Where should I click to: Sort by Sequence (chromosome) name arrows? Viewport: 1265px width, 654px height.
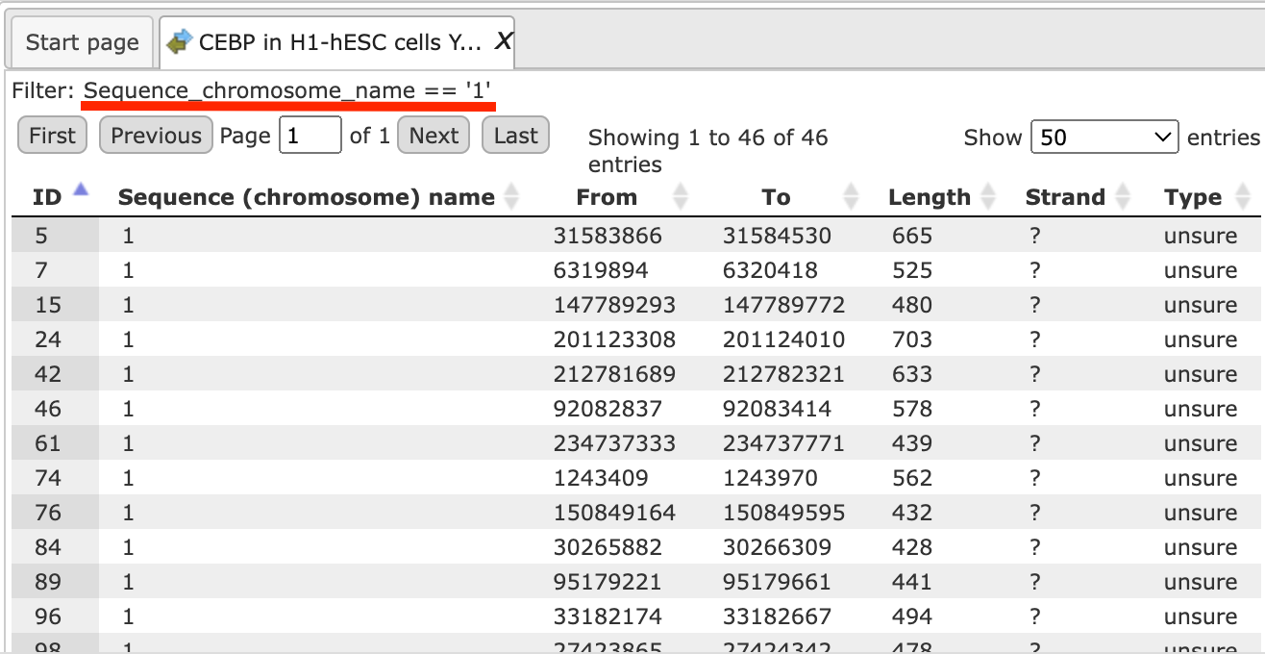point(511,197)
